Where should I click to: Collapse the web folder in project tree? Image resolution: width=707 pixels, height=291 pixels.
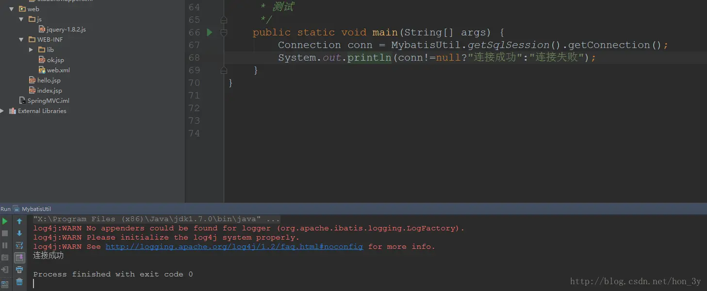11,9
